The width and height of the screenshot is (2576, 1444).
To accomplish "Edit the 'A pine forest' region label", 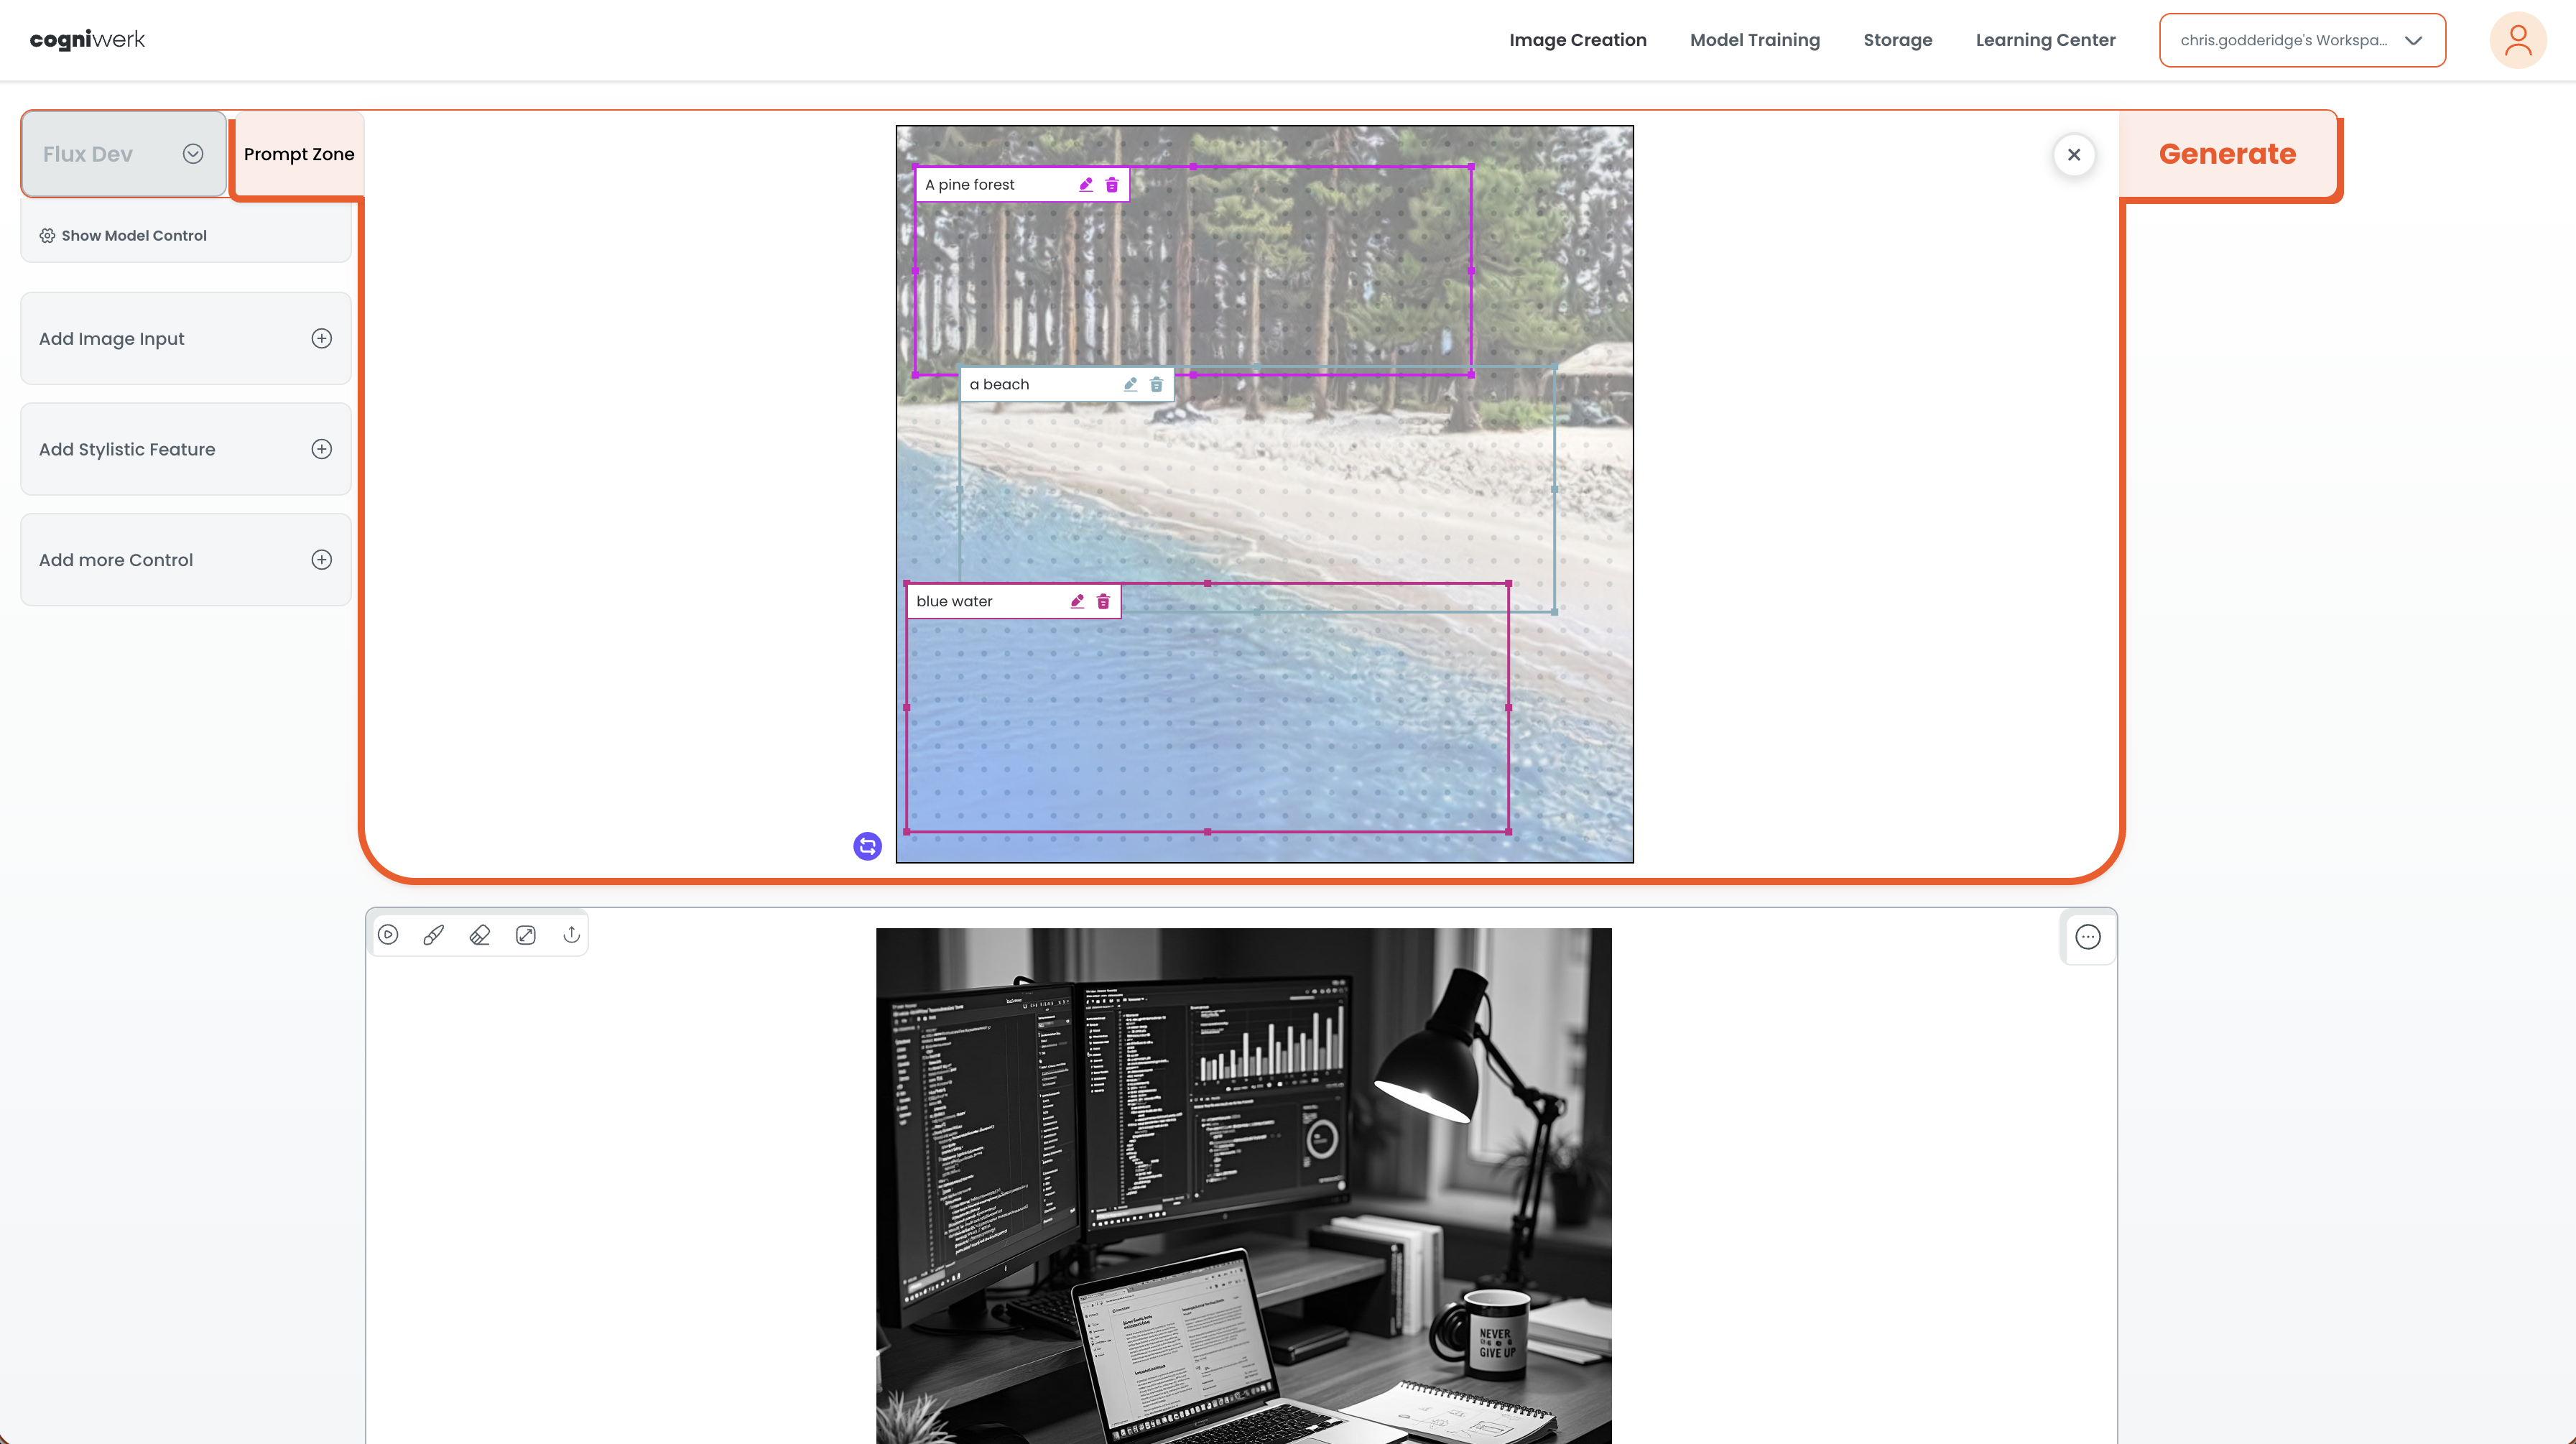I will (1085, 184).
